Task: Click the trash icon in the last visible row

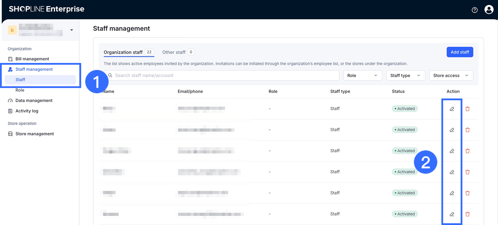Action: pyautogui.click(x=467, y=214)
